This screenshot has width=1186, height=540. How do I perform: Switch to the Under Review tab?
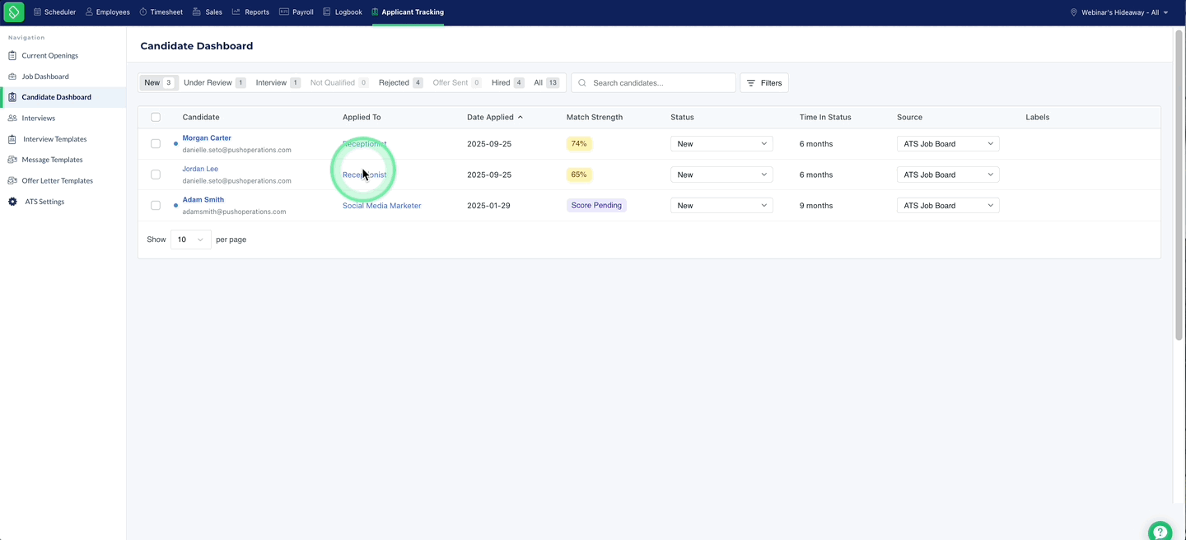pos(214,82)
